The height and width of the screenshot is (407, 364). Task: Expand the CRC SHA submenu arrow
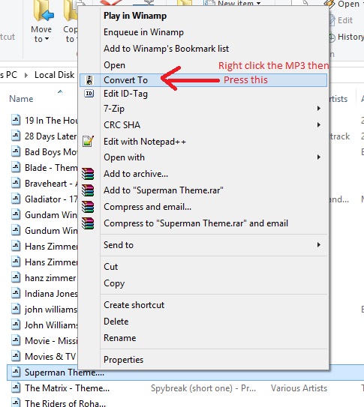coord(318,125)
